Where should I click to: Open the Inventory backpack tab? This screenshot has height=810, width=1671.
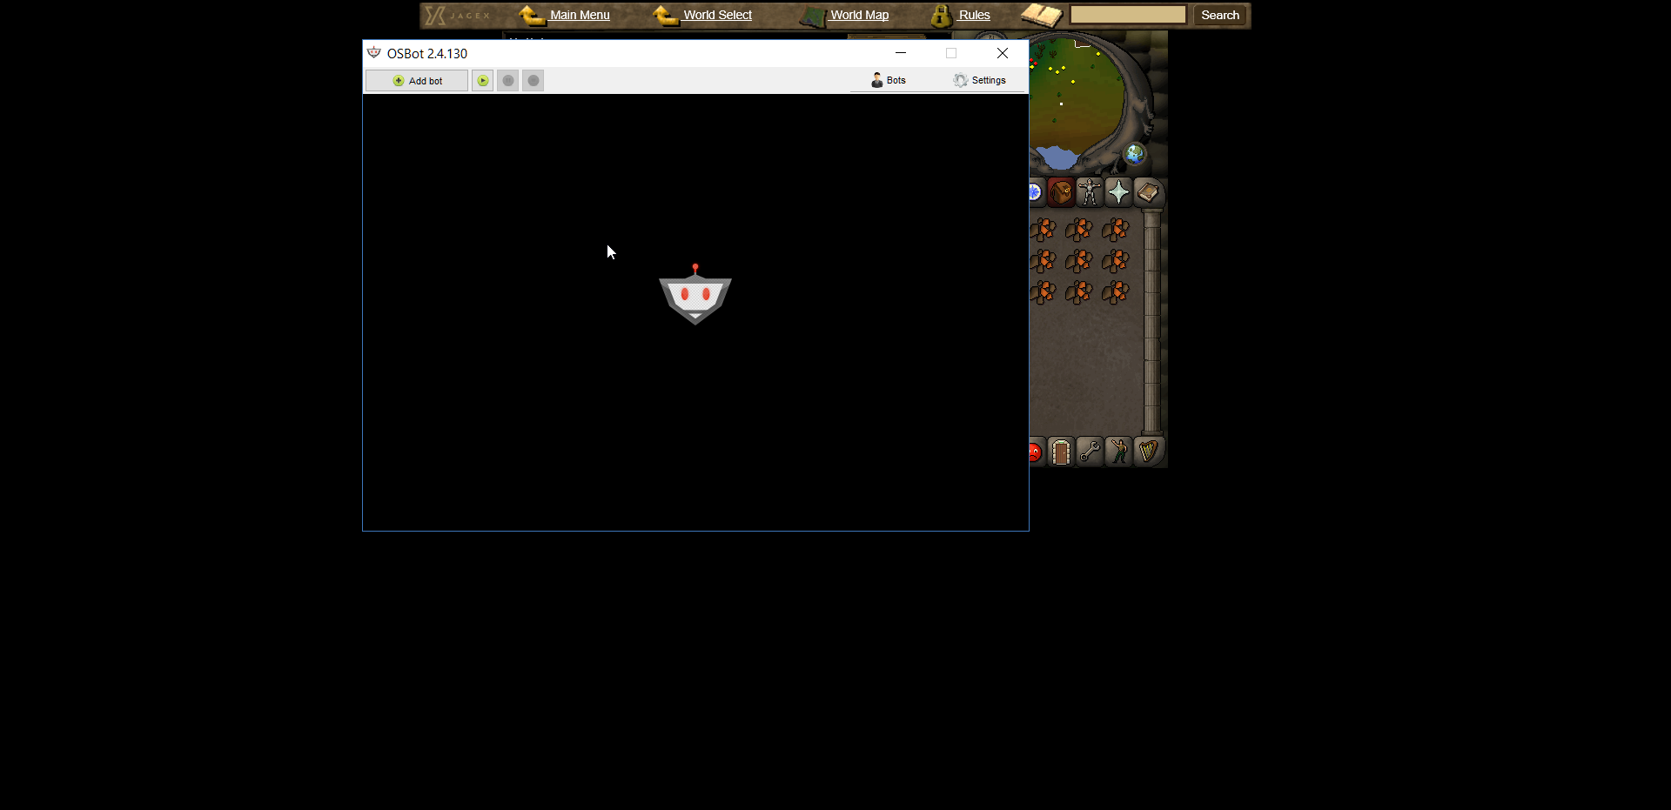1061,192
